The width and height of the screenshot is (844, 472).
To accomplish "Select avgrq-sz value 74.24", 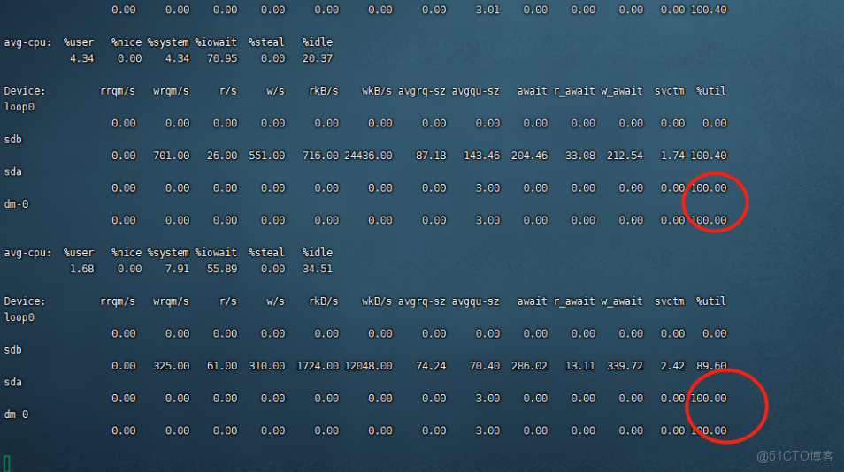I will click(x=431, y=366).
